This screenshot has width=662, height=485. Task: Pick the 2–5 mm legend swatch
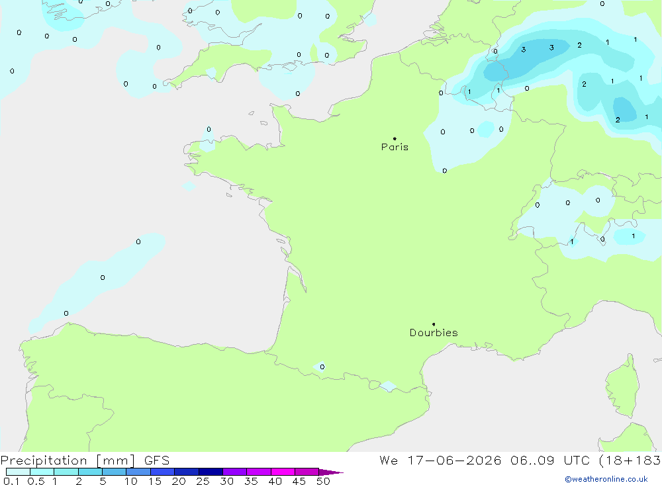(90, 472)
